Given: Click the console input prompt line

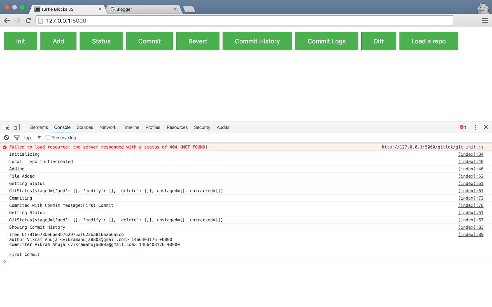Looking at the screenshot, I should [x=246, y=262].
